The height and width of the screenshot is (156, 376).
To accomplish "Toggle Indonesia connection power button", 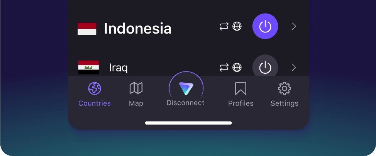I will pyautogui.click(x=265, y=26).
